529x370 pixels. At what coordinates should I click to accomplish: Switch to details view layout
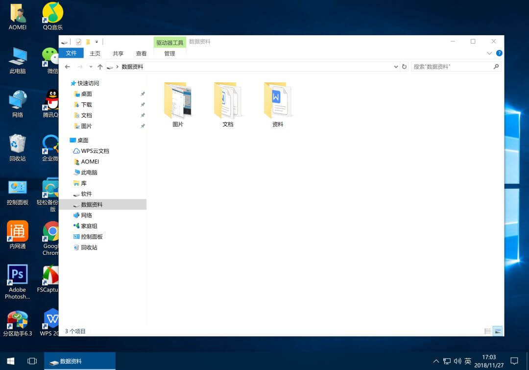487,331
